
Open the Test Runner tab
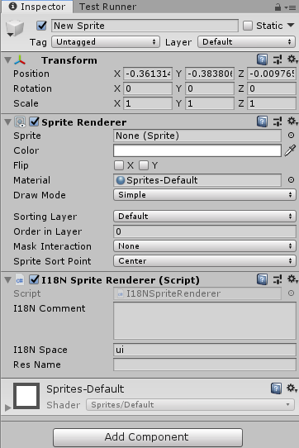(107, 7)
